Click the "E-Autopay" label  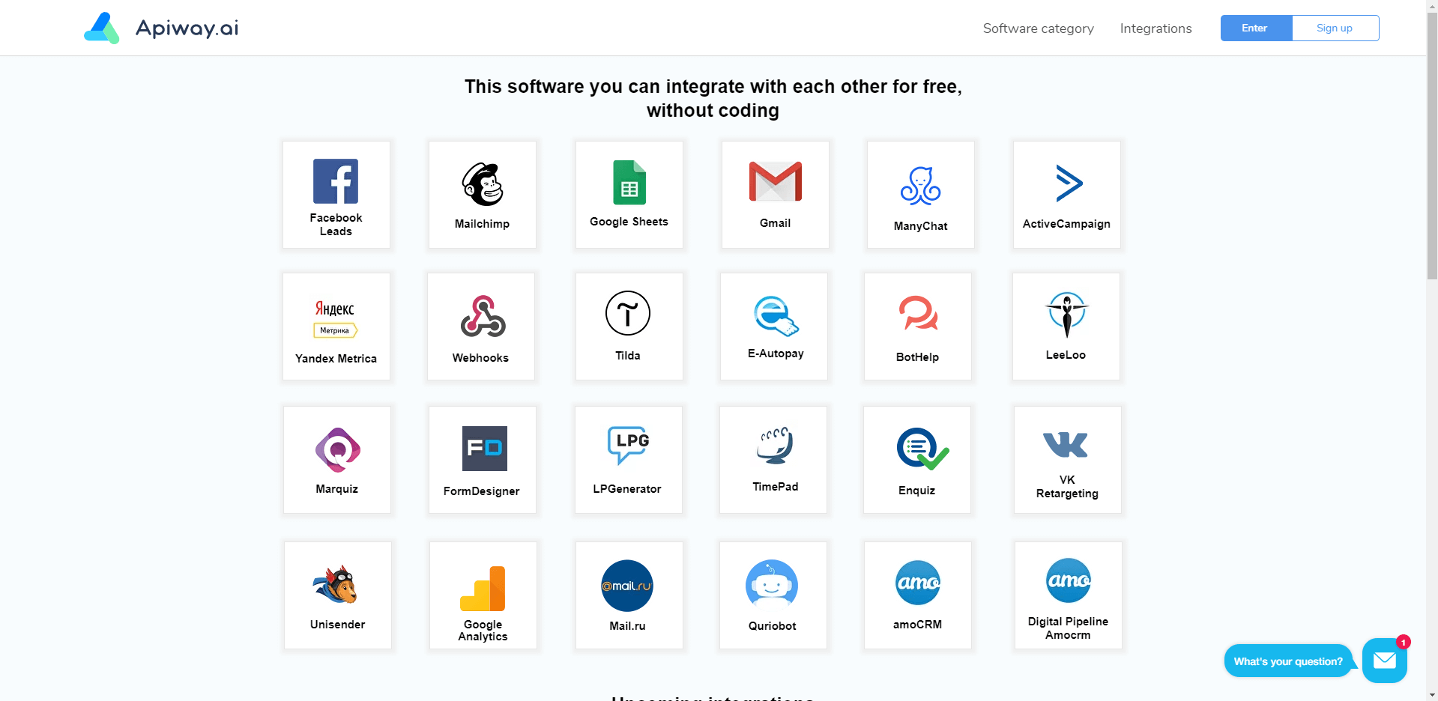click(776, 353)
